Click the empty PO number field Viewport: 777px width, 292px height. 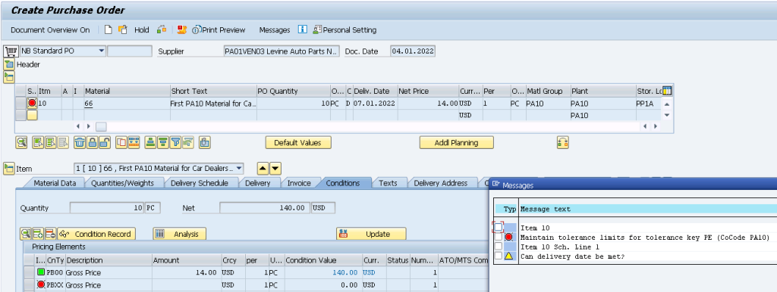pyautogui.click(x=130, y=51)
